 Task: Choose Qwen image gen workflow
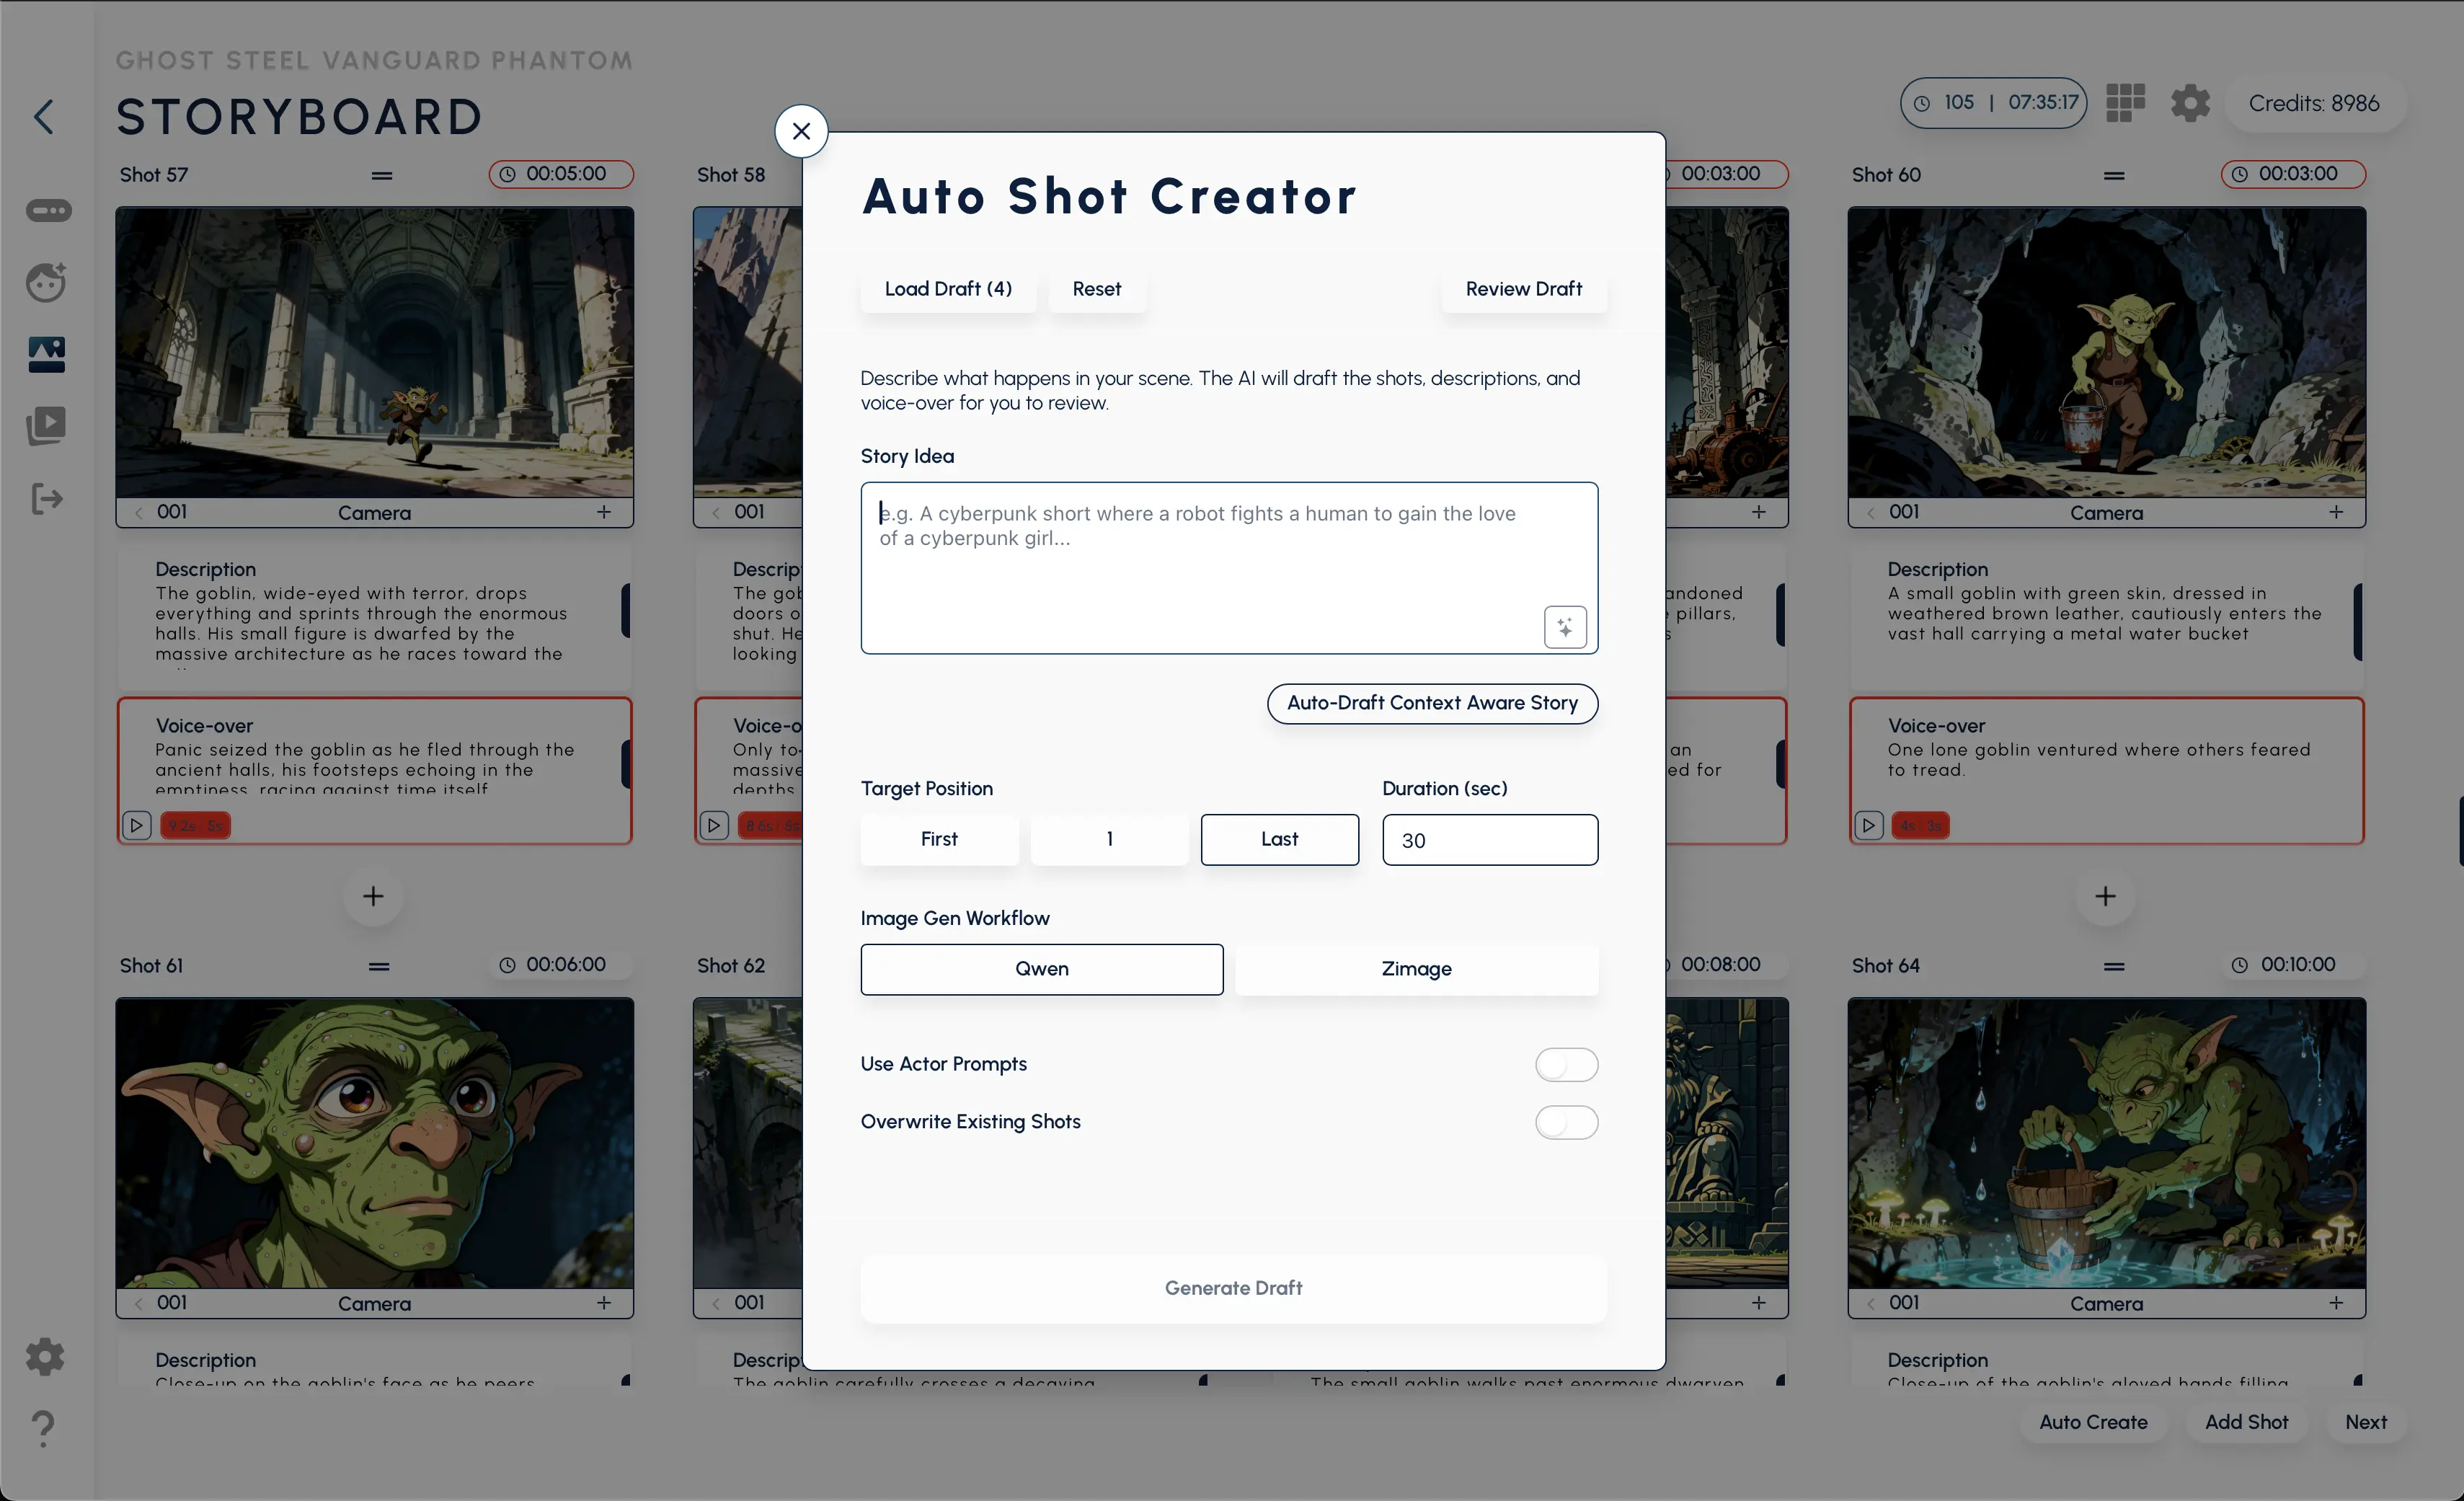click(x=1041, y=969)
